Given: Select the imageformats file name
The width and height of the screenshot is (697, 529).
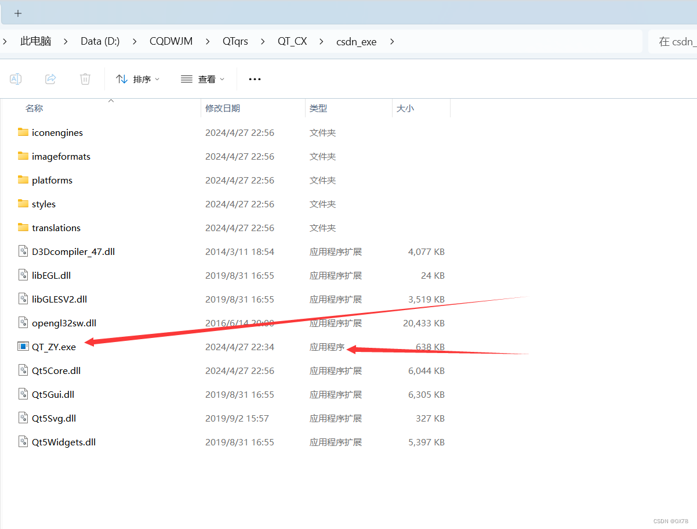Looking at the screenshot, I should coord(61,156).
